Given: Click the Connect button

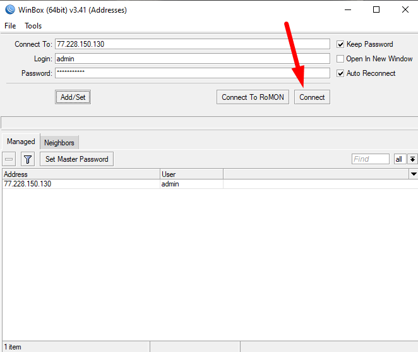Looking at the screenshot, I should (312, 97).
